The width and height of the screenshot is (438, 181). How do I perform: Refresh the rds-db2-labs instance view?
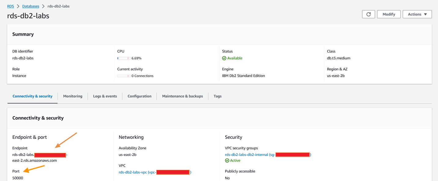click(368, 14)
